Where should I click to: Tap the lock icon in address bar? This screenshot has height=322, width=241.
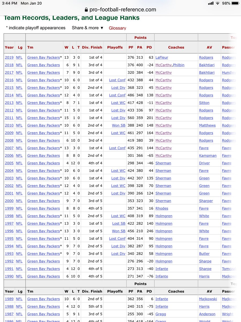pyautogui.click(x=86, y=10)
